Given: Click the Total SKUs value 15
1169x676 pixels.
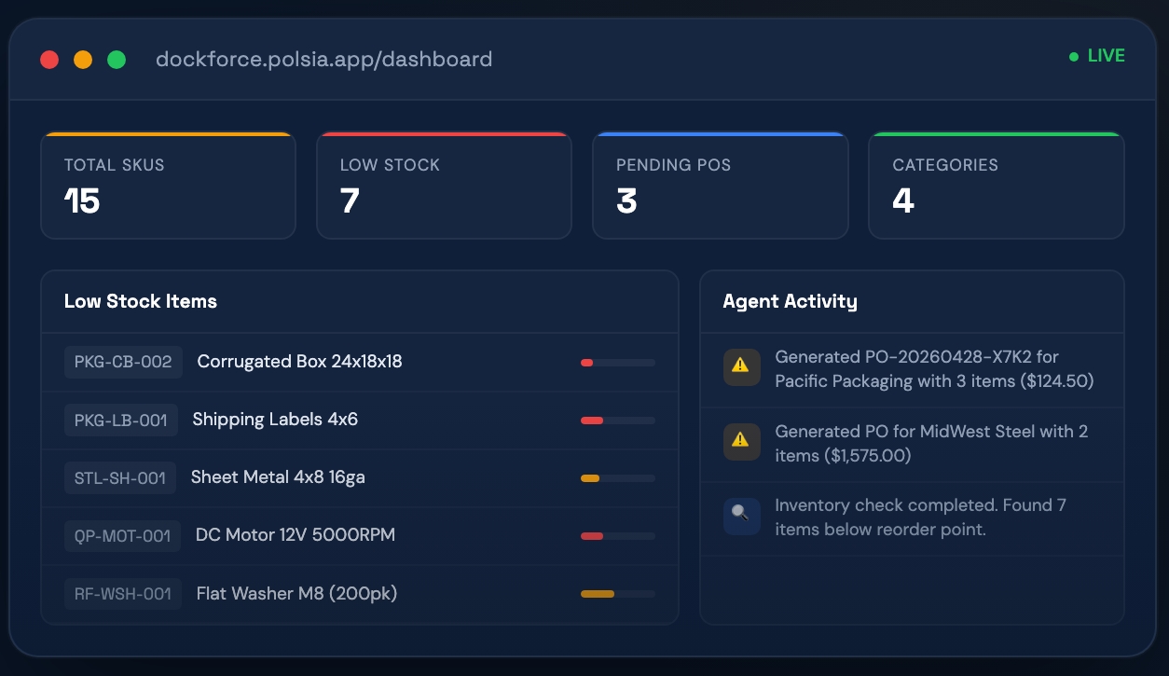Looking at the screenshot, I should coord(82,201).
